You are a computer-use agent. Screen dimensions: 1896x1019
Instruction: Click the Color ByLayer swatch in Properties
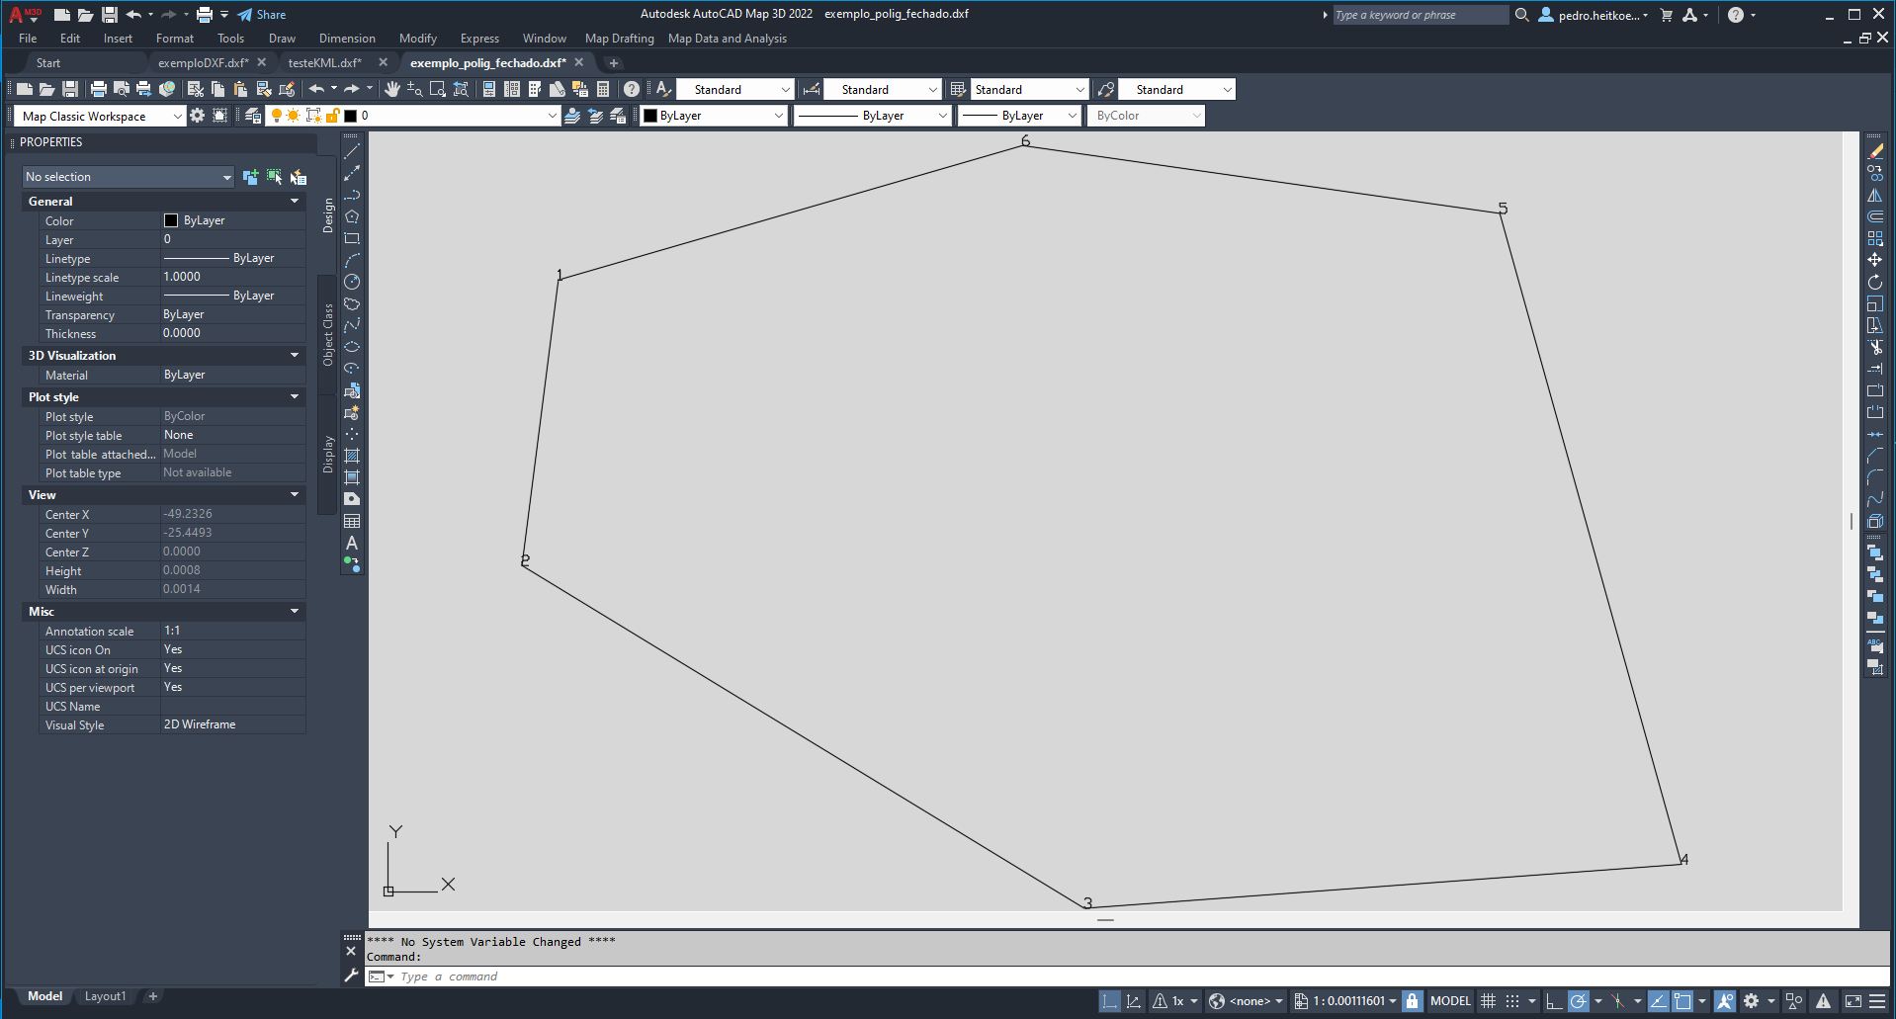171,220
